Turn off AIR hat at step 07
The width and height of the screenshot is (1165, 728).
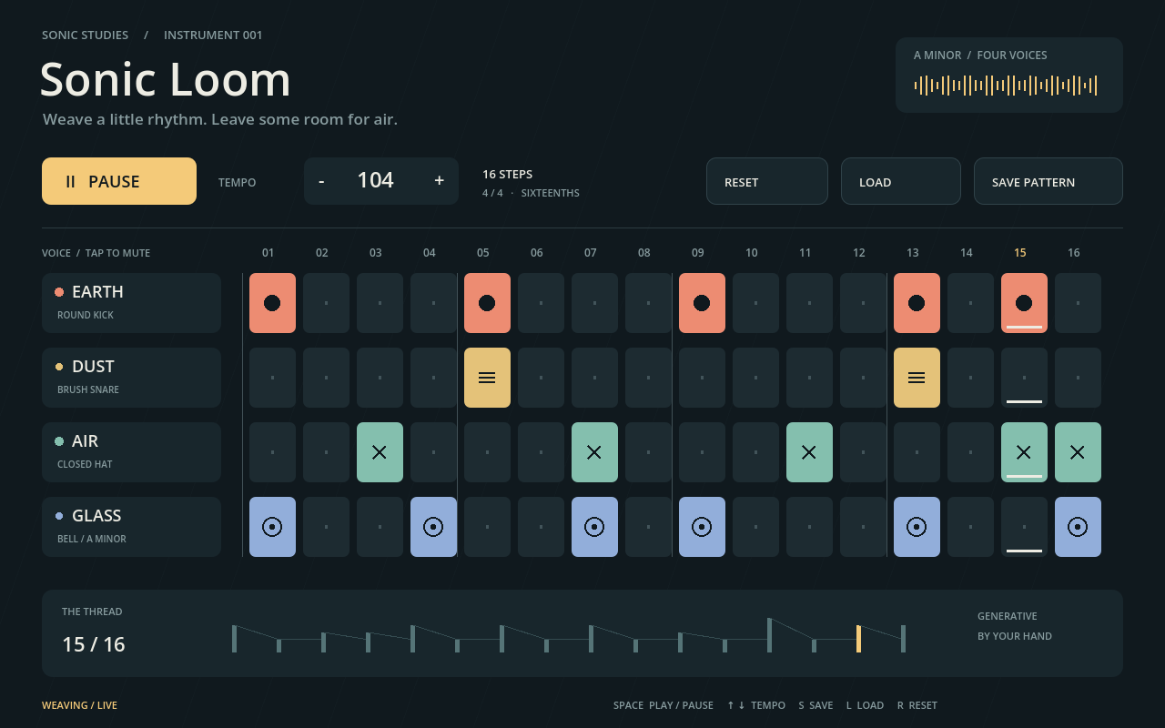tap(594, 452)
